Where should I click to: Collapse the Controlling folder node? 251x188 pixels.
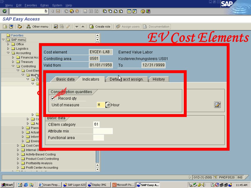click(x=13, y=66)
